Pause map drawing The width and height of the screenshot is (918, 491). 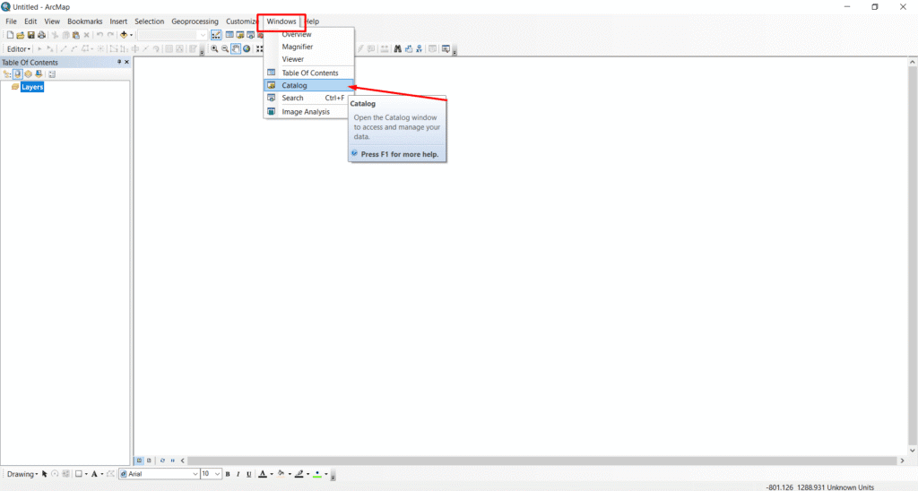(173, 461)
